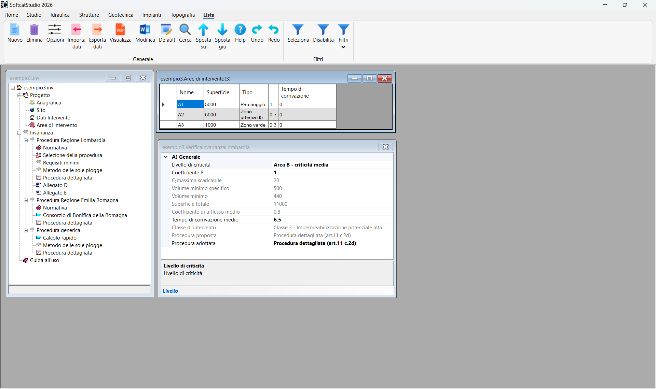Open the Home ribbon tab
This screenshot has width=656, height=389.
[x=11, y=15]
